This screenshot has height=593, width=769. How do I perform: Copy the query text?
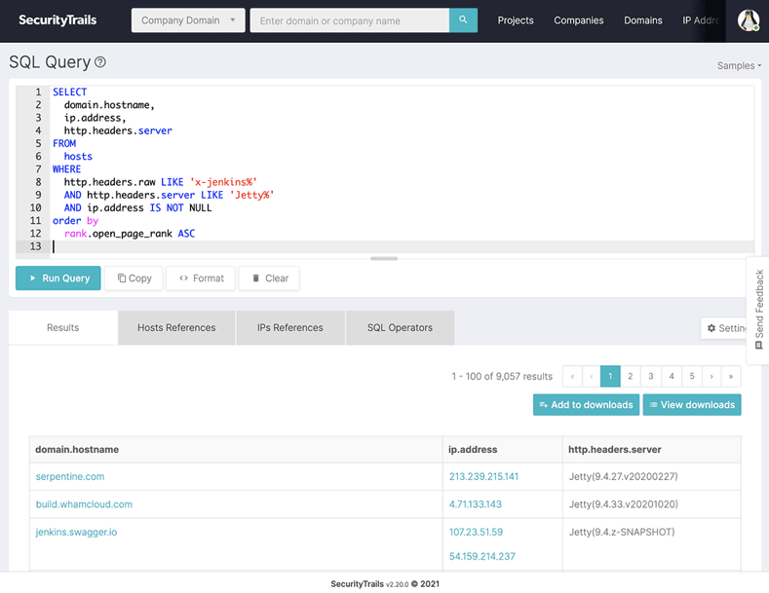point(134,278)
